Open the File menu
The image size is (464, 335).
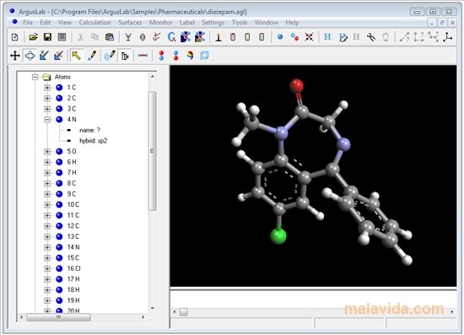[x=28, y=23]
